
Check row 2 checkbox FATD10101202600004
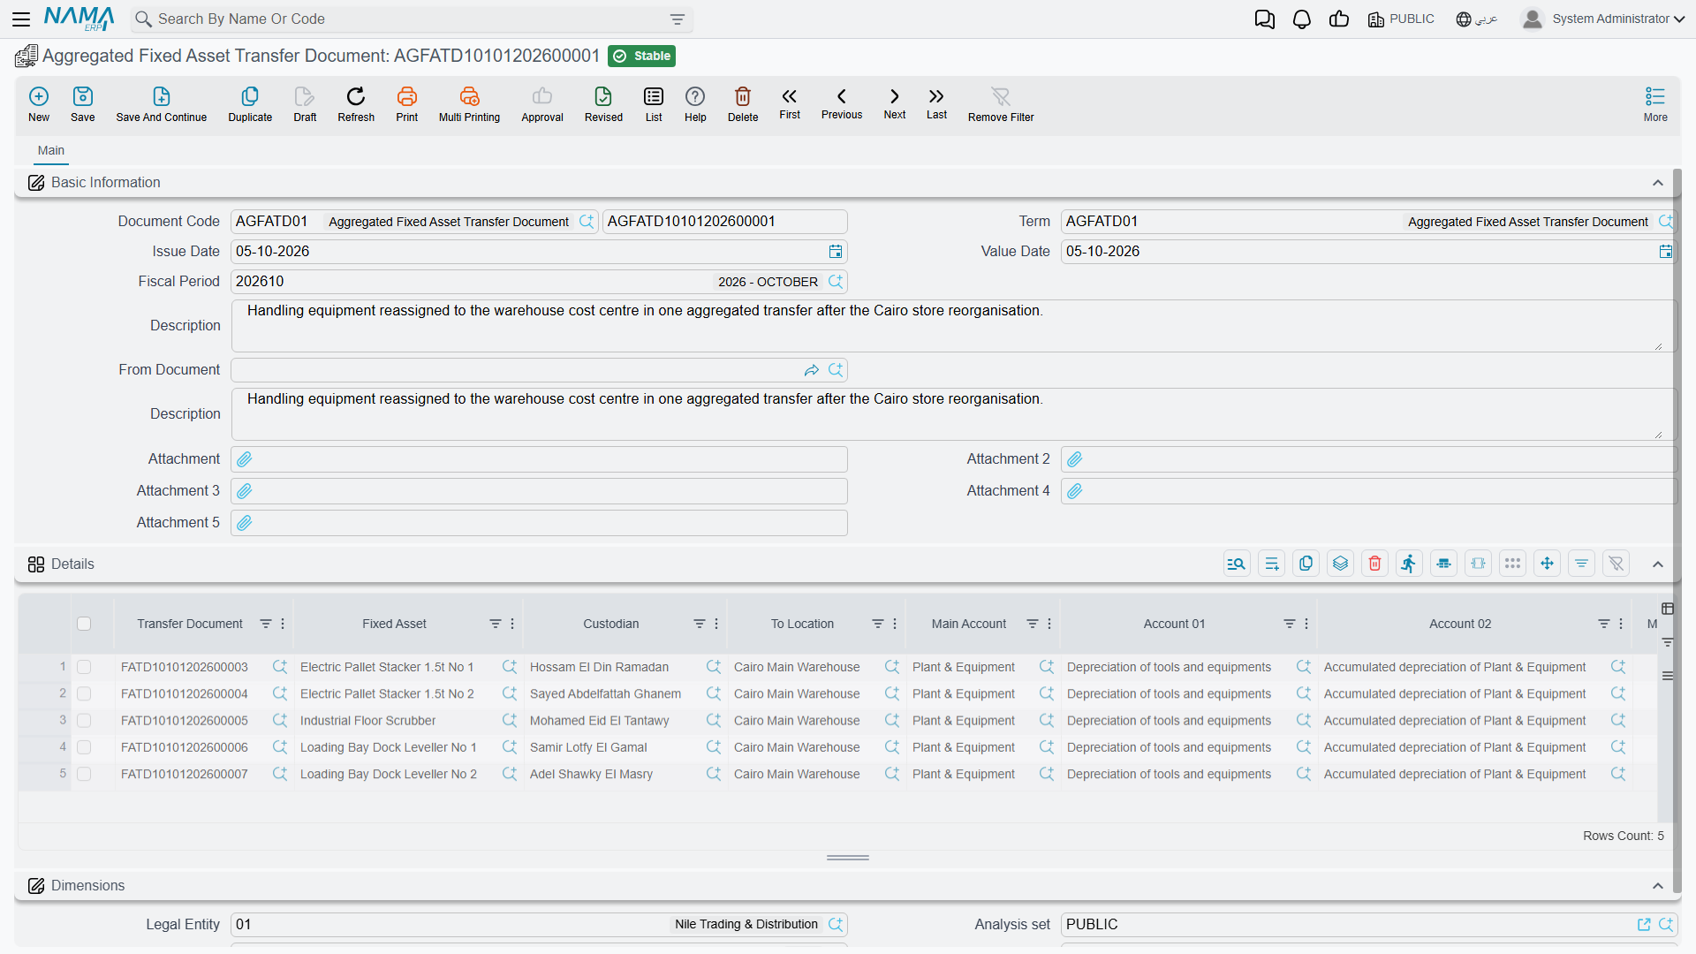click(x=84, y=694)
